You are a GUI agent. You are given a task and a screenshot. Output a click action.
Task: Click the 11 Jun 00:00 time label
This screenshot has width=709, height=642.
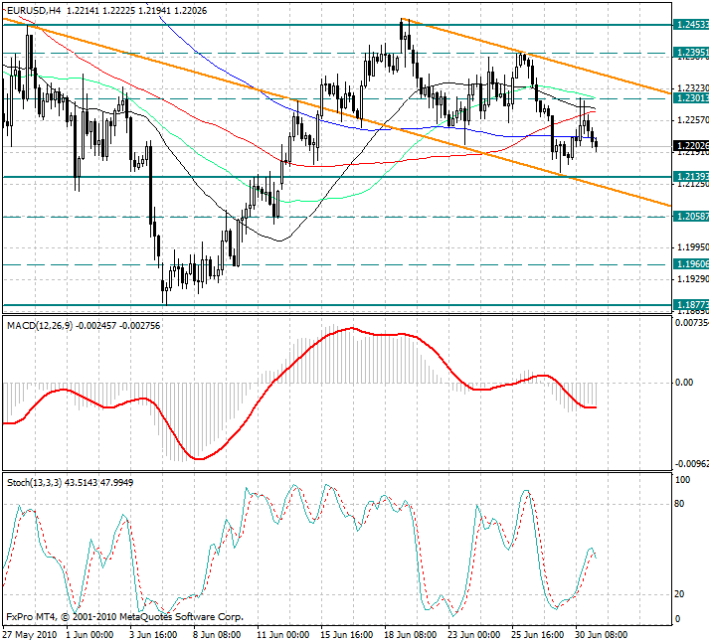click(283, 635)
